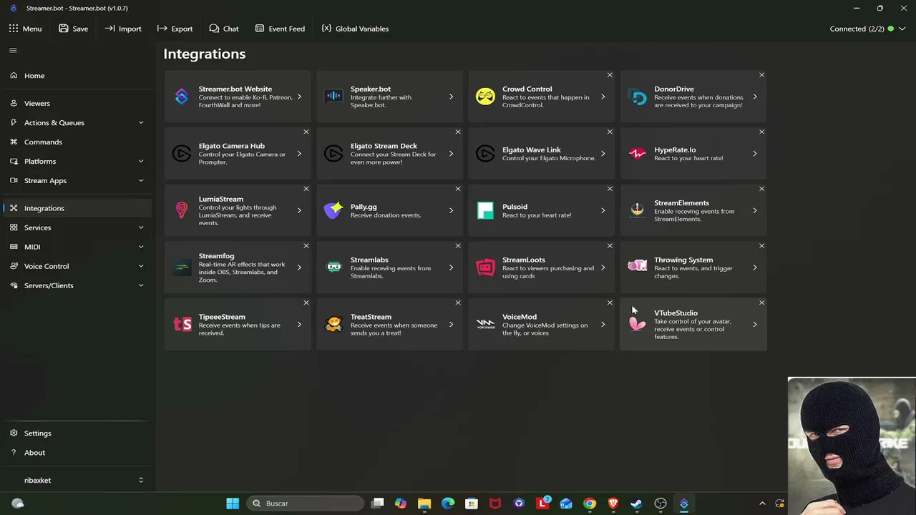Close the DonorDrive integration card
This screenshot has width=916, height=515.
point(761,75)
